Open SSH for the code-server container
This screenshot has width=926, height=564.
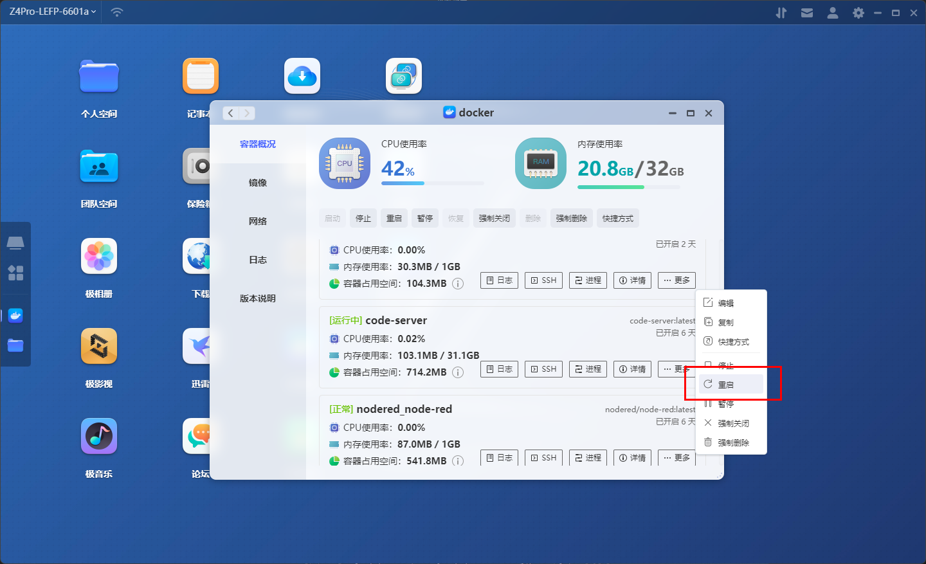coord(543,369)
